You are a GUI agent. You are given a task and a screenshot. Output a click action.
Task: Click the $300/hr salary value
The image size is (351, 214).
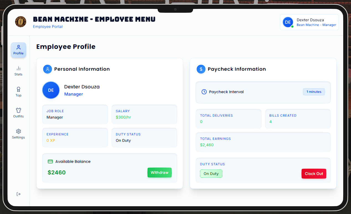click(123, 117)
